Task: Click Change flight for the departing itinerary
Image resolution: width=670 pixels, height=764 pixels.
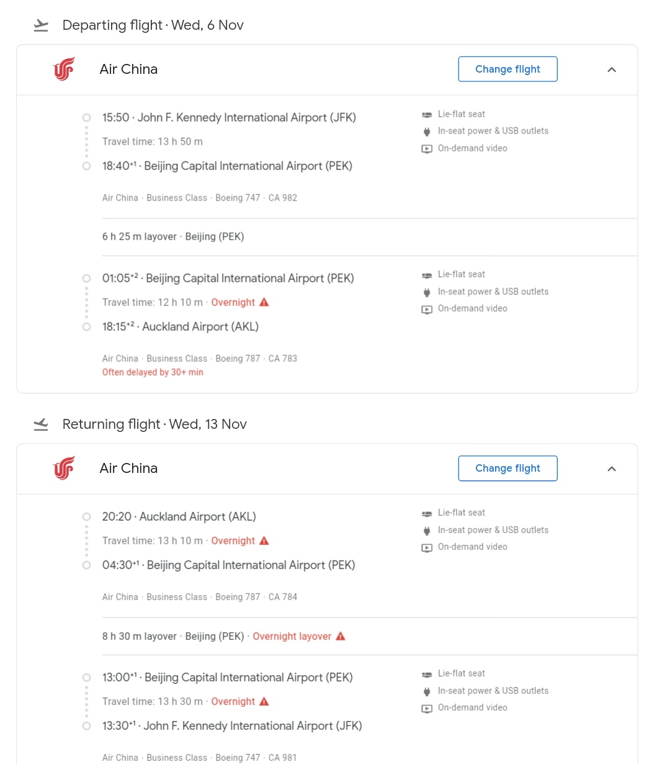Action: (507, 69)
